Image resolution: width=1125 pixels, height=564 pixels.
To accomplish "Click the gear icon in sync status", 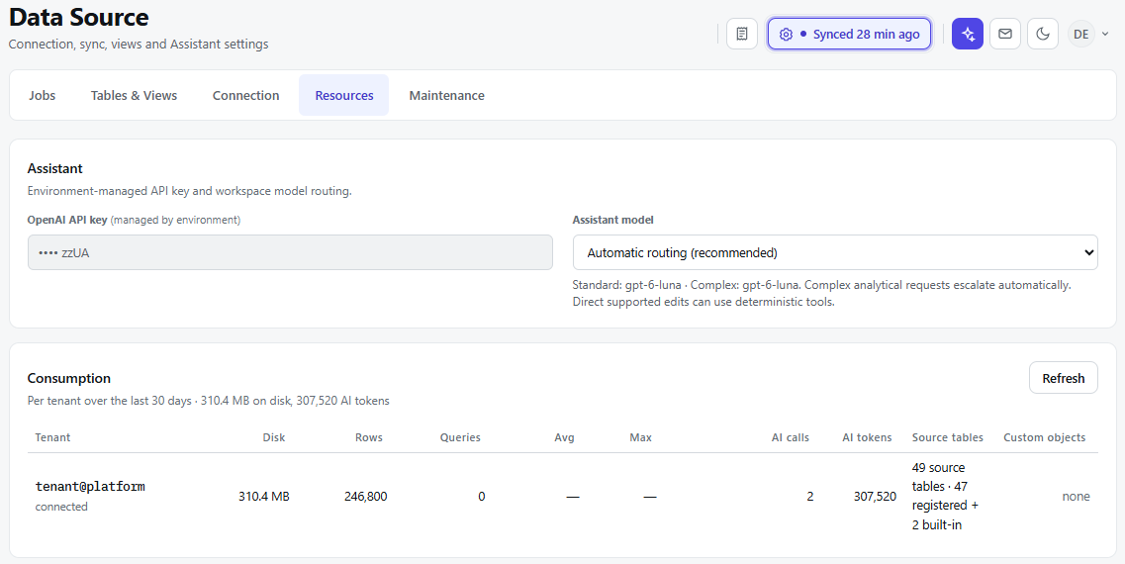I will [x=786, y=35].
